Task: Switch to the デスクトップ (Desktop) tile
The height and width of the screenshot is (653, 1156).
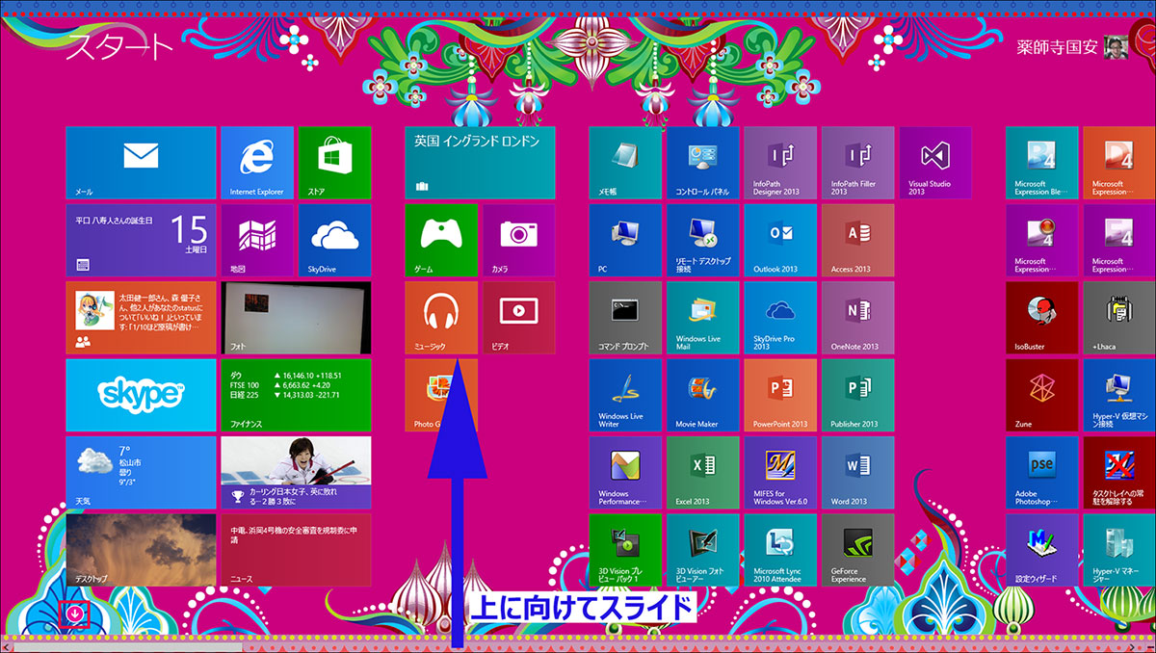Action: 141,550
